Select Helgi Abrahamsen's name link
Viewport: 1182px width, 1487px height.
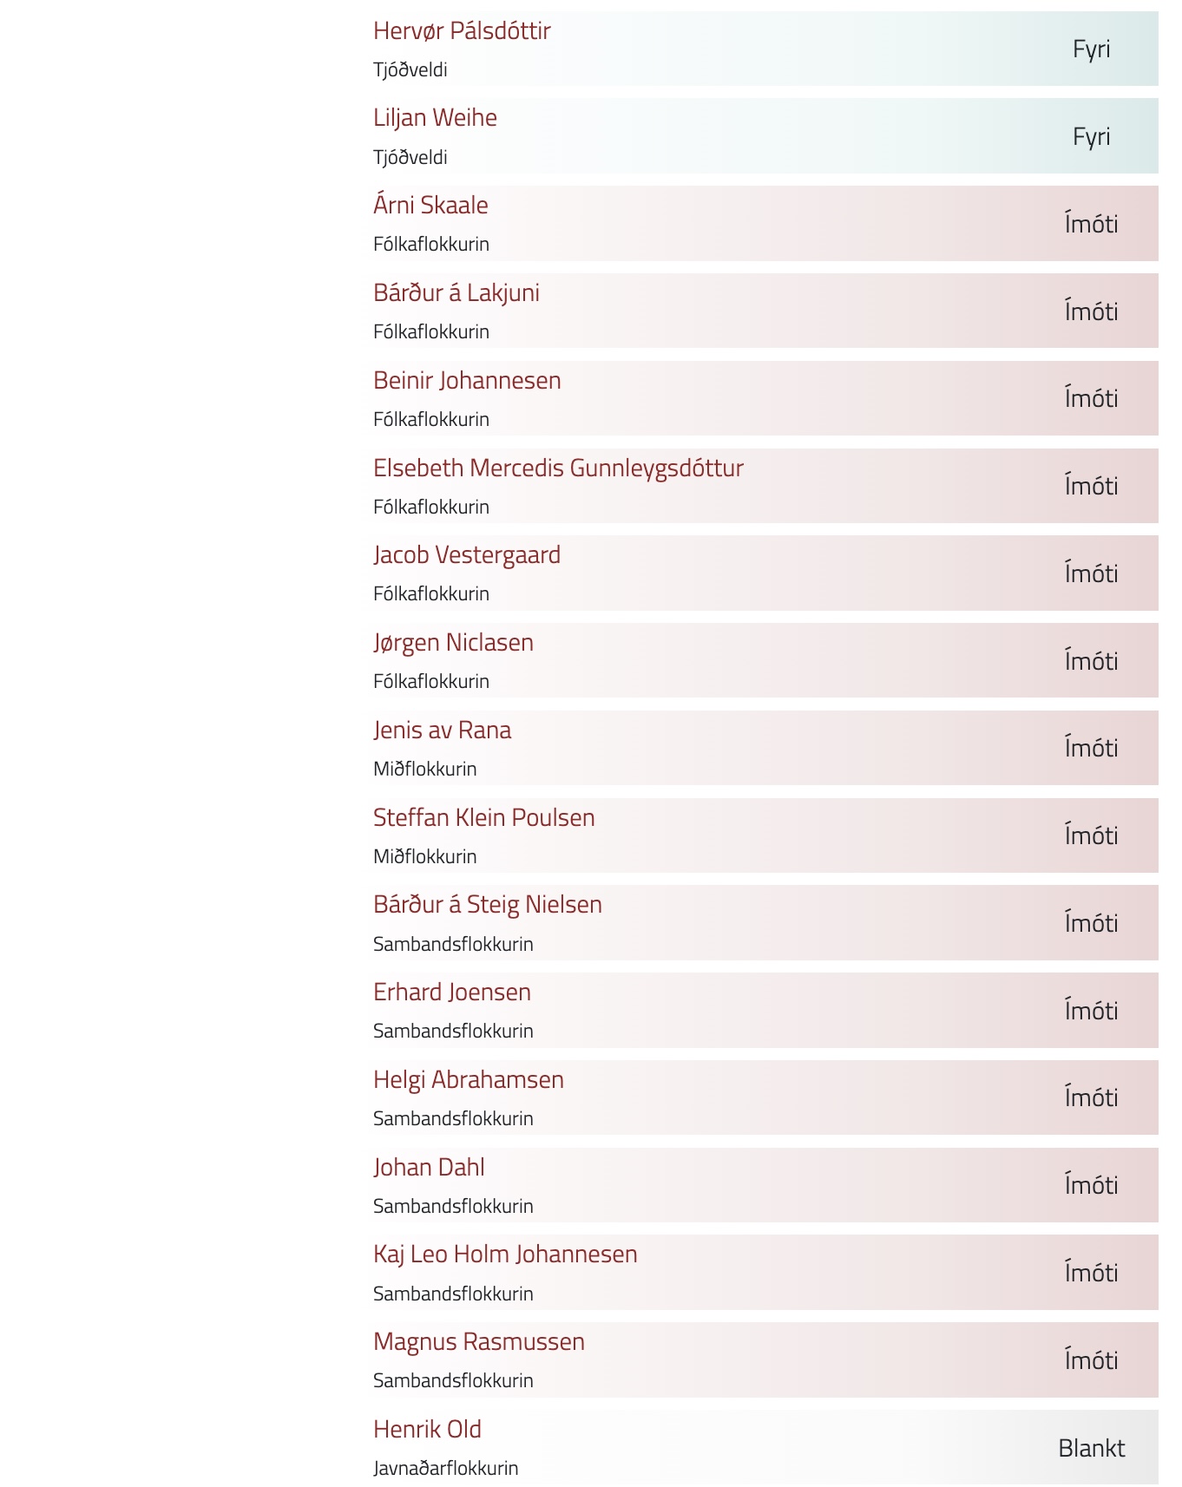click(469, 1080)
